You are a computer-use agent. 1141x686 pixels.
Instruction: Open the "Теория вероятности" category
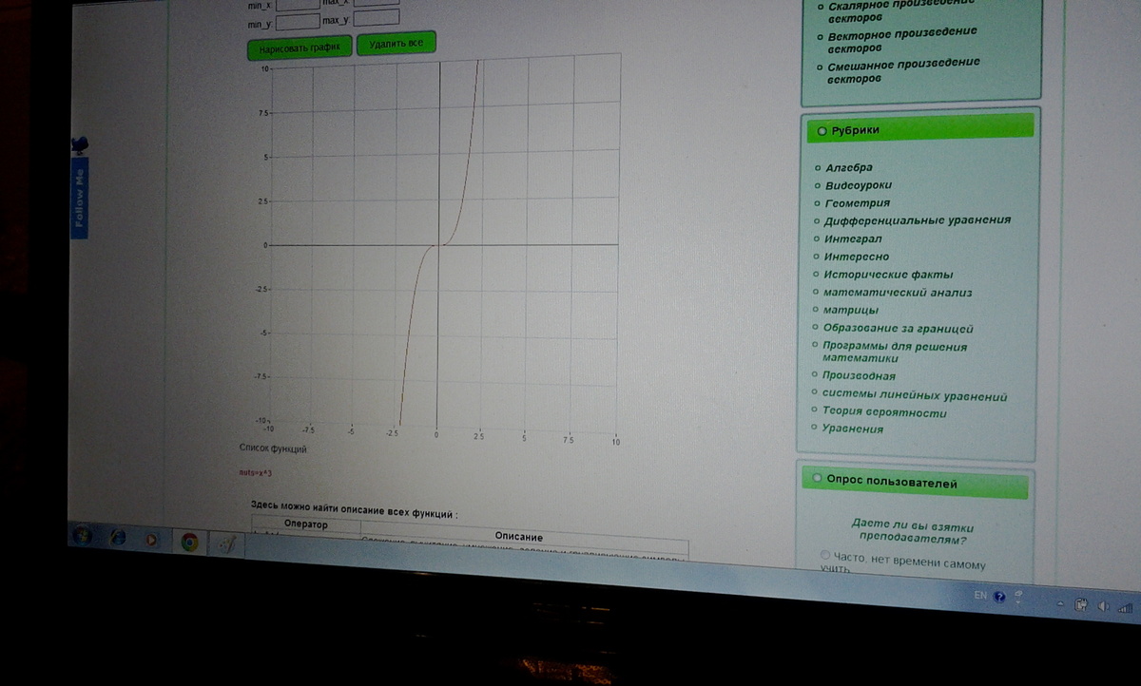[x=884, y=412]
